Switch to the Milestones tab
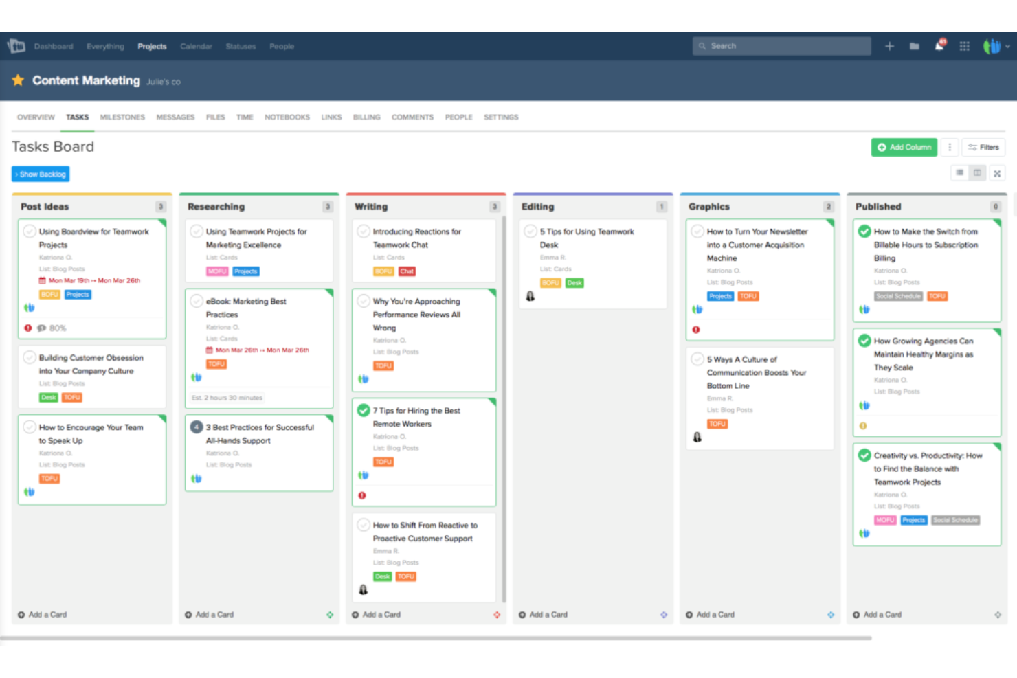The height and width of the screenshot is (678, 1017). [122, 117]
